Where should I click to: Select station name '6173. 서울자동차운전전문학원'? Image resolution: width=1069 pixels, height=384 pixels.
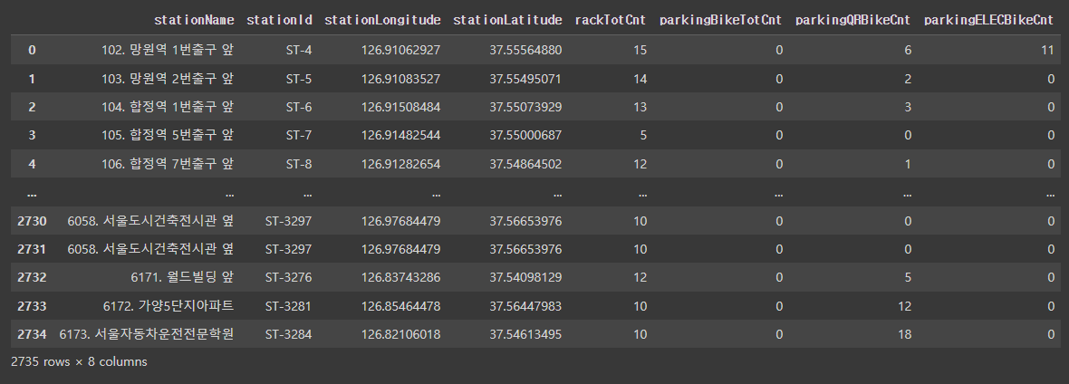pyautogui.click(x=147, y=334)
